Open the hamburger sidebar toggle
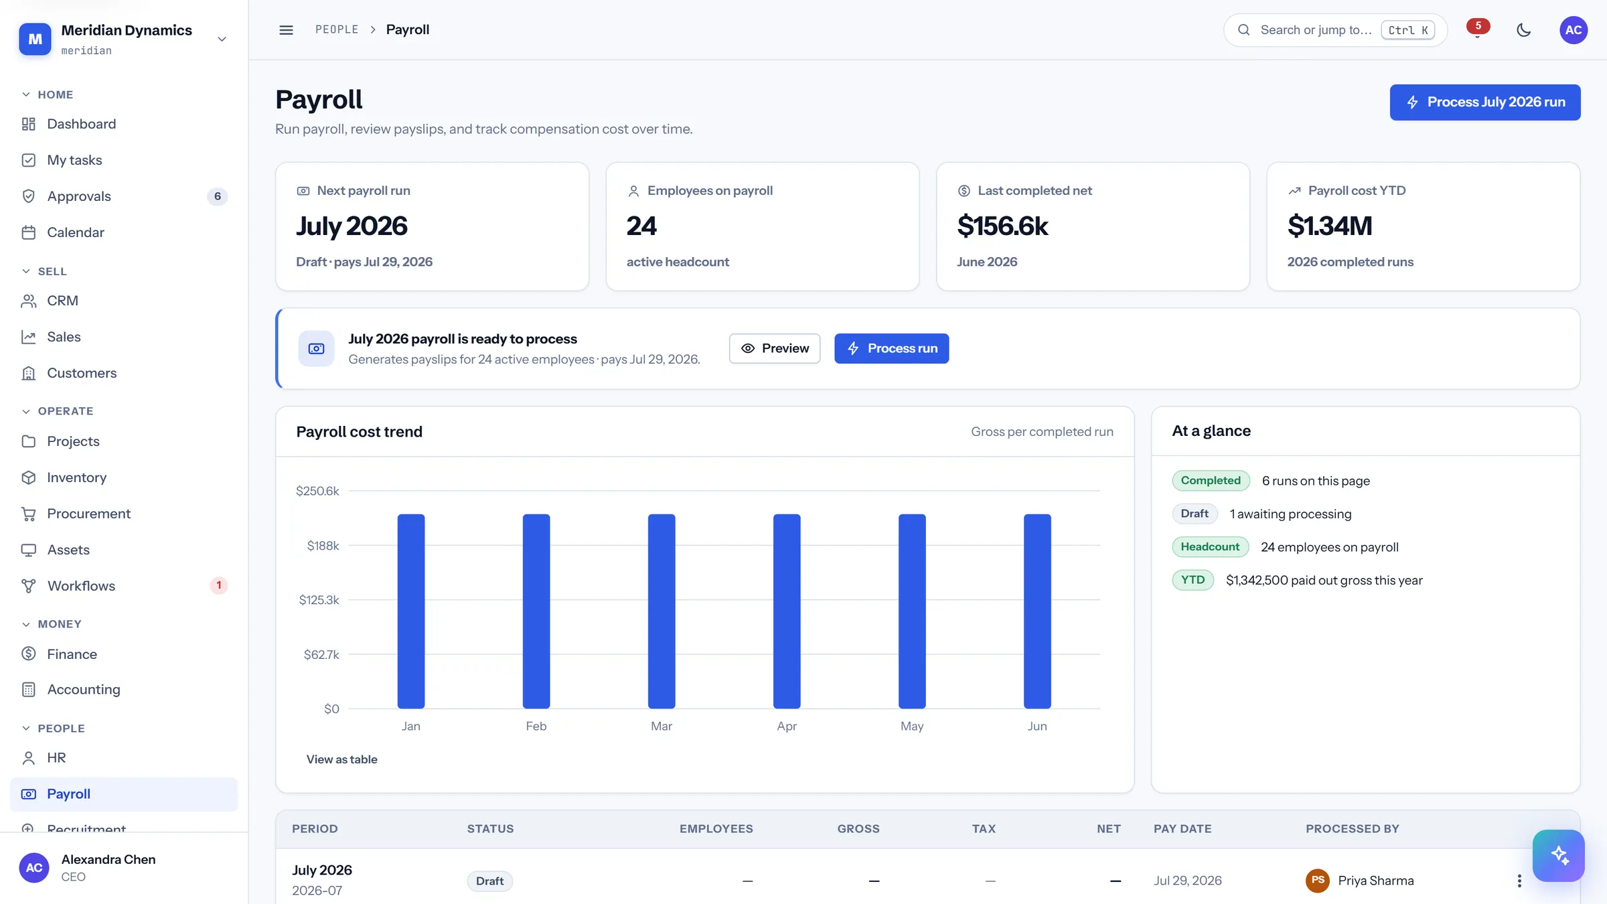 coord(286,29)
